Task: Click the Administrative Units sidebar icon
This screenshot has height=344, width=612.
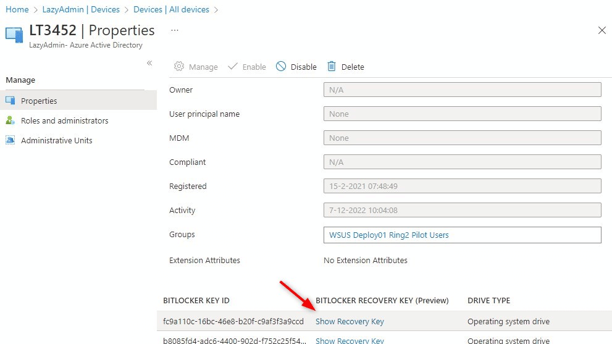Action: click(10, 140)
